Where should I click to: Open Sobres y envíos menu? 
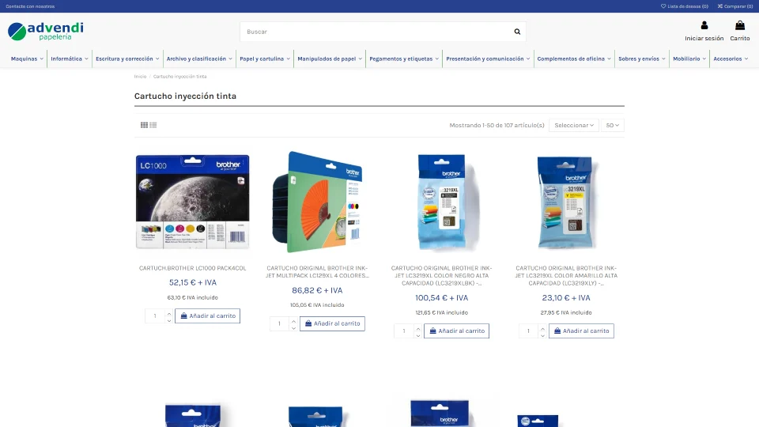click(x=642, y=59)
